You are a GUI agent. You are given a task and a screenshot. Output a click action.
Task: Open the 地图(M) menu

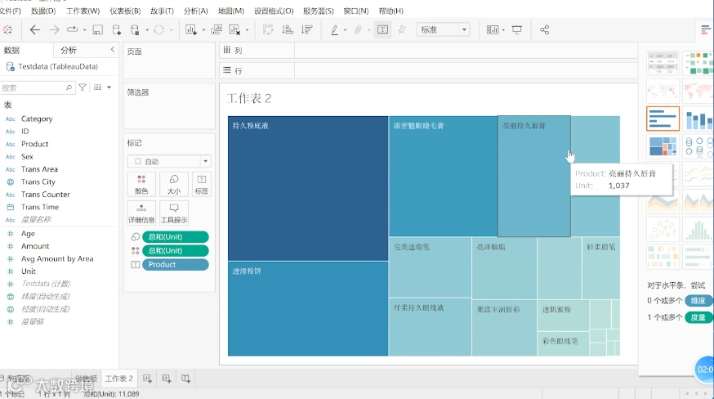point(231,11)
